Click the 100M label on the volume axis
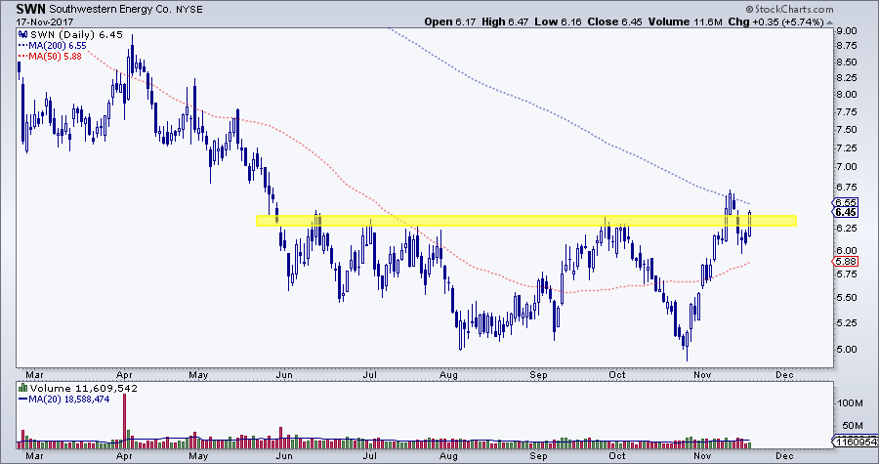The width and height of the screenshot is (879, 464). click(851, 401)
